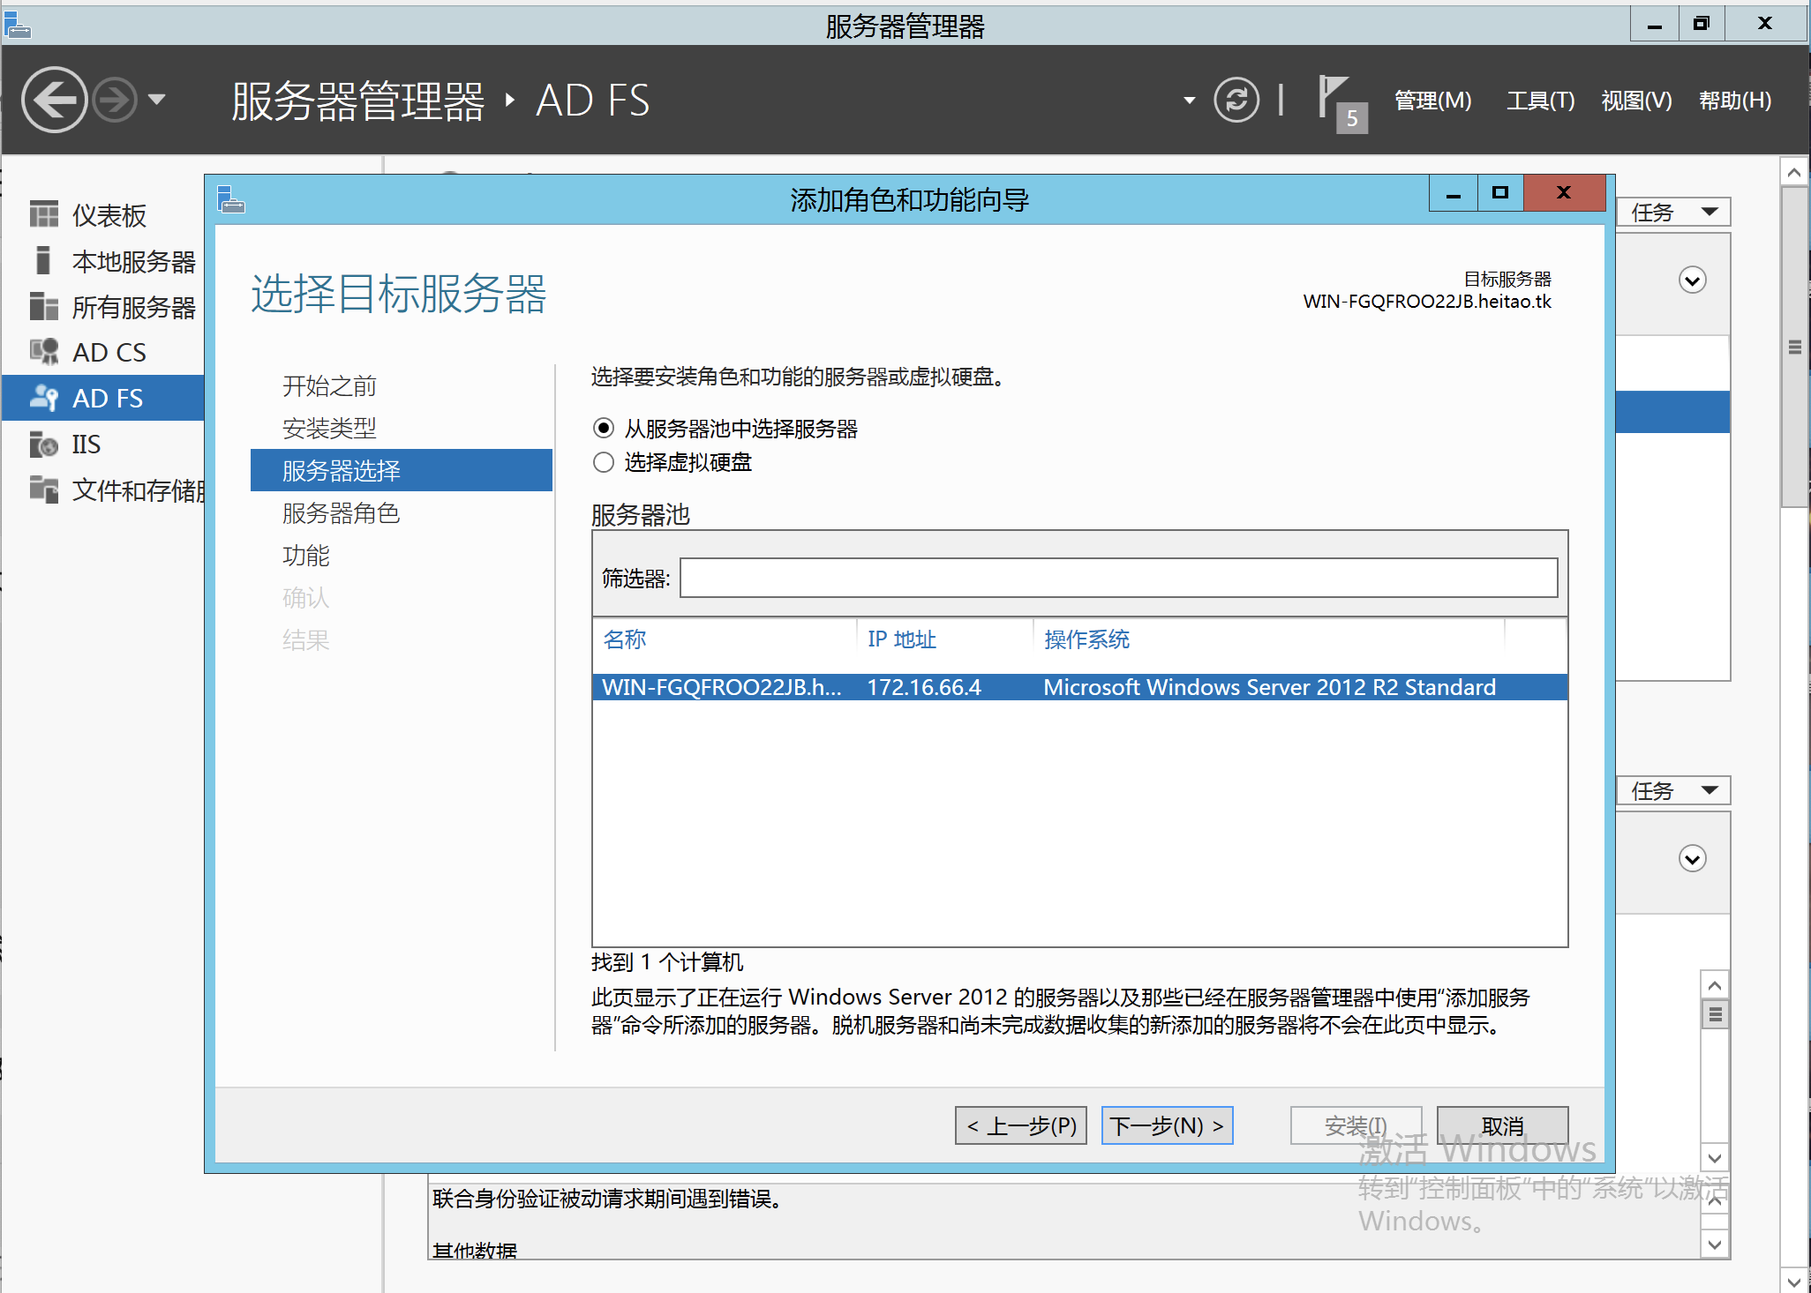Click the 上一步(P) previous button
The image size is (1811, 1293).
pos(1021,1125)
